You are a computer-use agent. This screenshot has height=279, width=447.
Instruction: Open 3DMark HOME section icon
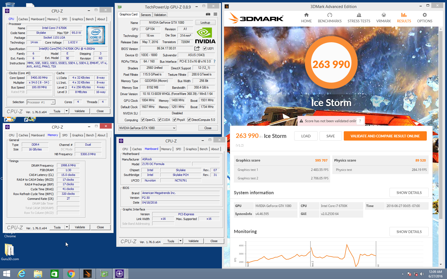(306, 15)
